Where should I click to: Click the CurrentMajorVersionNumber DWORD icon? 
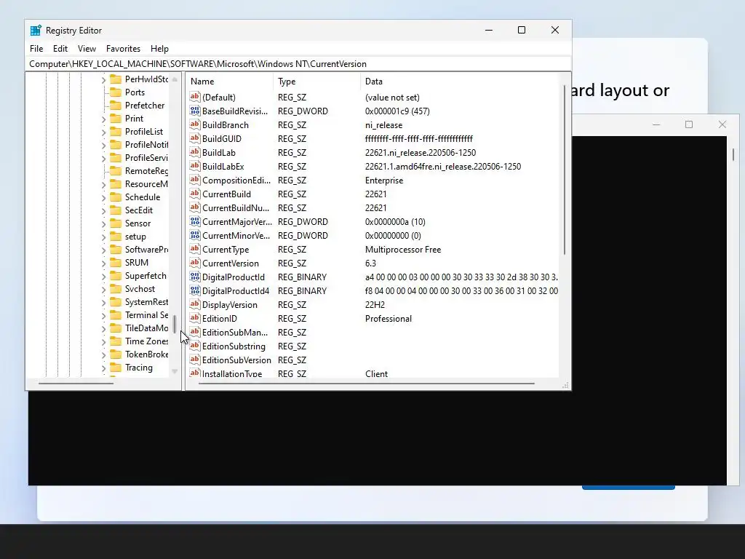195,221
